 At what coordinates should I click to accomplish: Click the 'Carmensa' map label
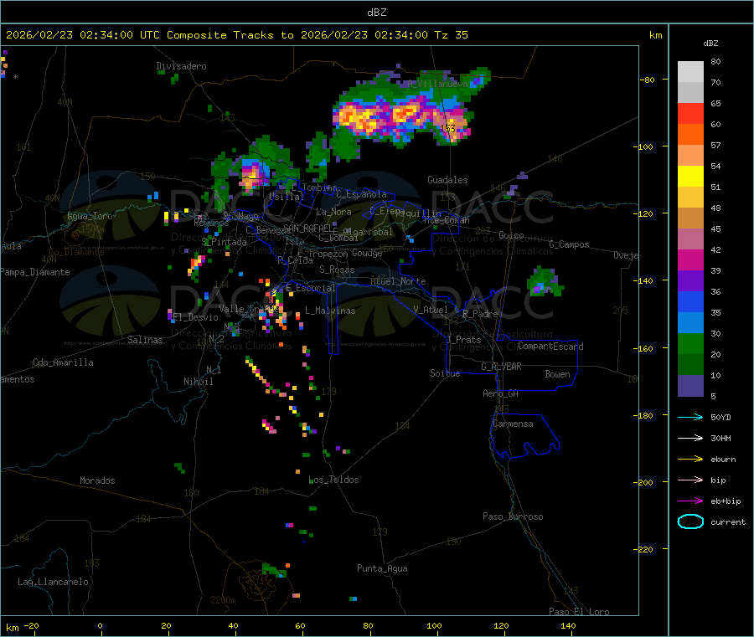click(513, 424)
